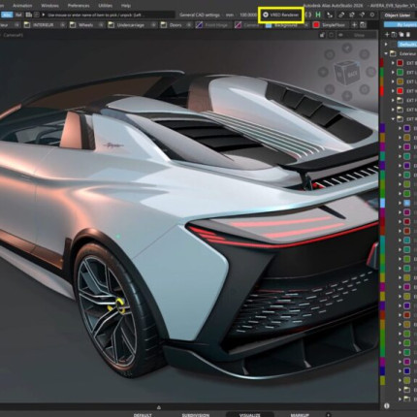This screenshot has width=417, height=417.
Task: Toggle the lock icon in viewport header
Action: coord(322,35)
